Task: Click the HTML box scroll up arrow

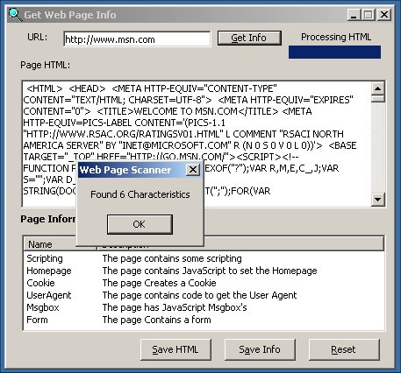Action: click(378, 88)
